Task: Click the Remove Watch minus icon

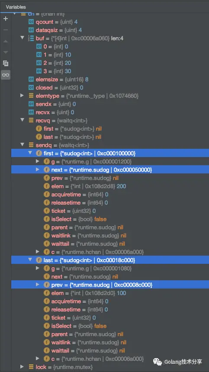Action: click(6, 30)
